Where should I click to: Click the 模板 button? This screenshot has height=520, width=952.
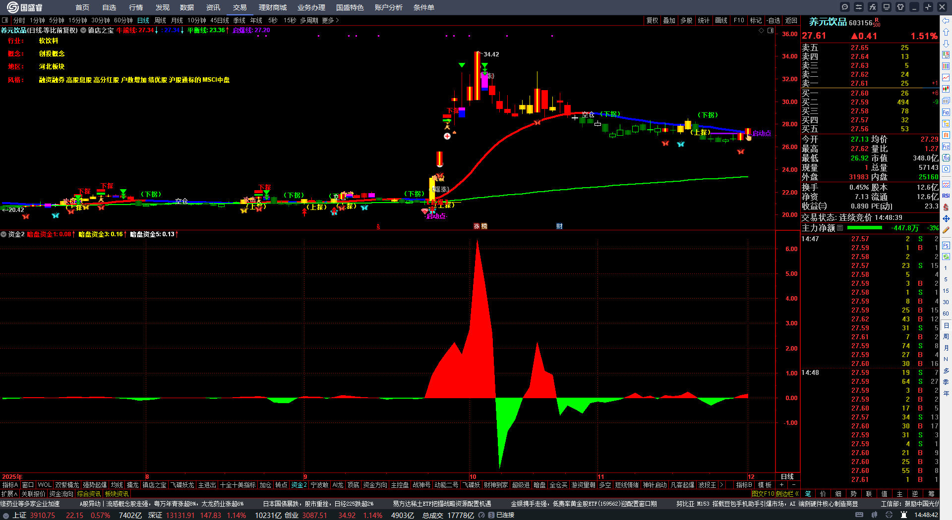tap(765, 485)
